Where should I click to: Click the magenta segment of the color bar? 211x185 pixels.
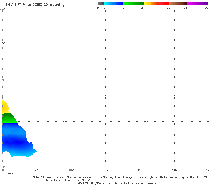coord(197,3)
